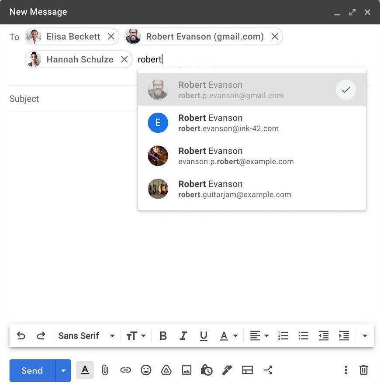Discard the draft with trash icon
Screen dimensions: 380x387
pos(364,370)
